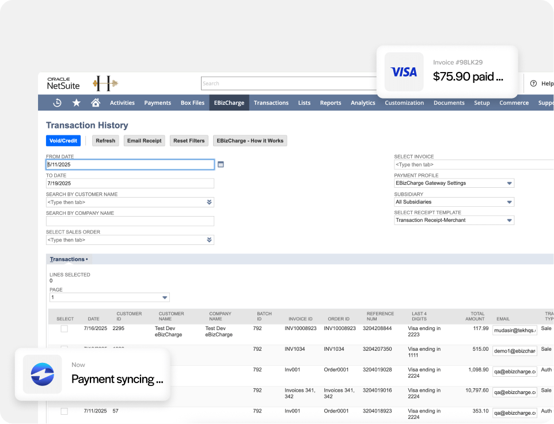Click the Visa card logo in notification
The width and height of the screenshot is (554, 424).
[404, 72]
